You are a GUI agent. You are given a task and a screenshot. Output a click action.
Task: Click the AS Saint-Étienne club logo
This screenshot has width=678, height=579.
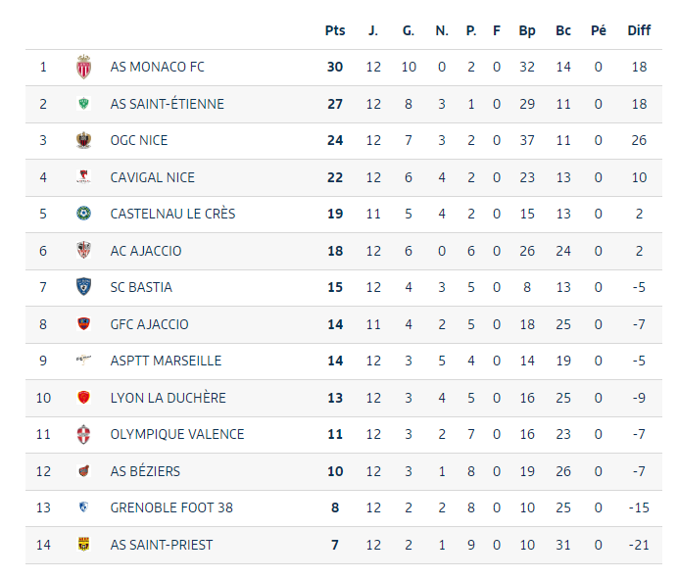83,104
